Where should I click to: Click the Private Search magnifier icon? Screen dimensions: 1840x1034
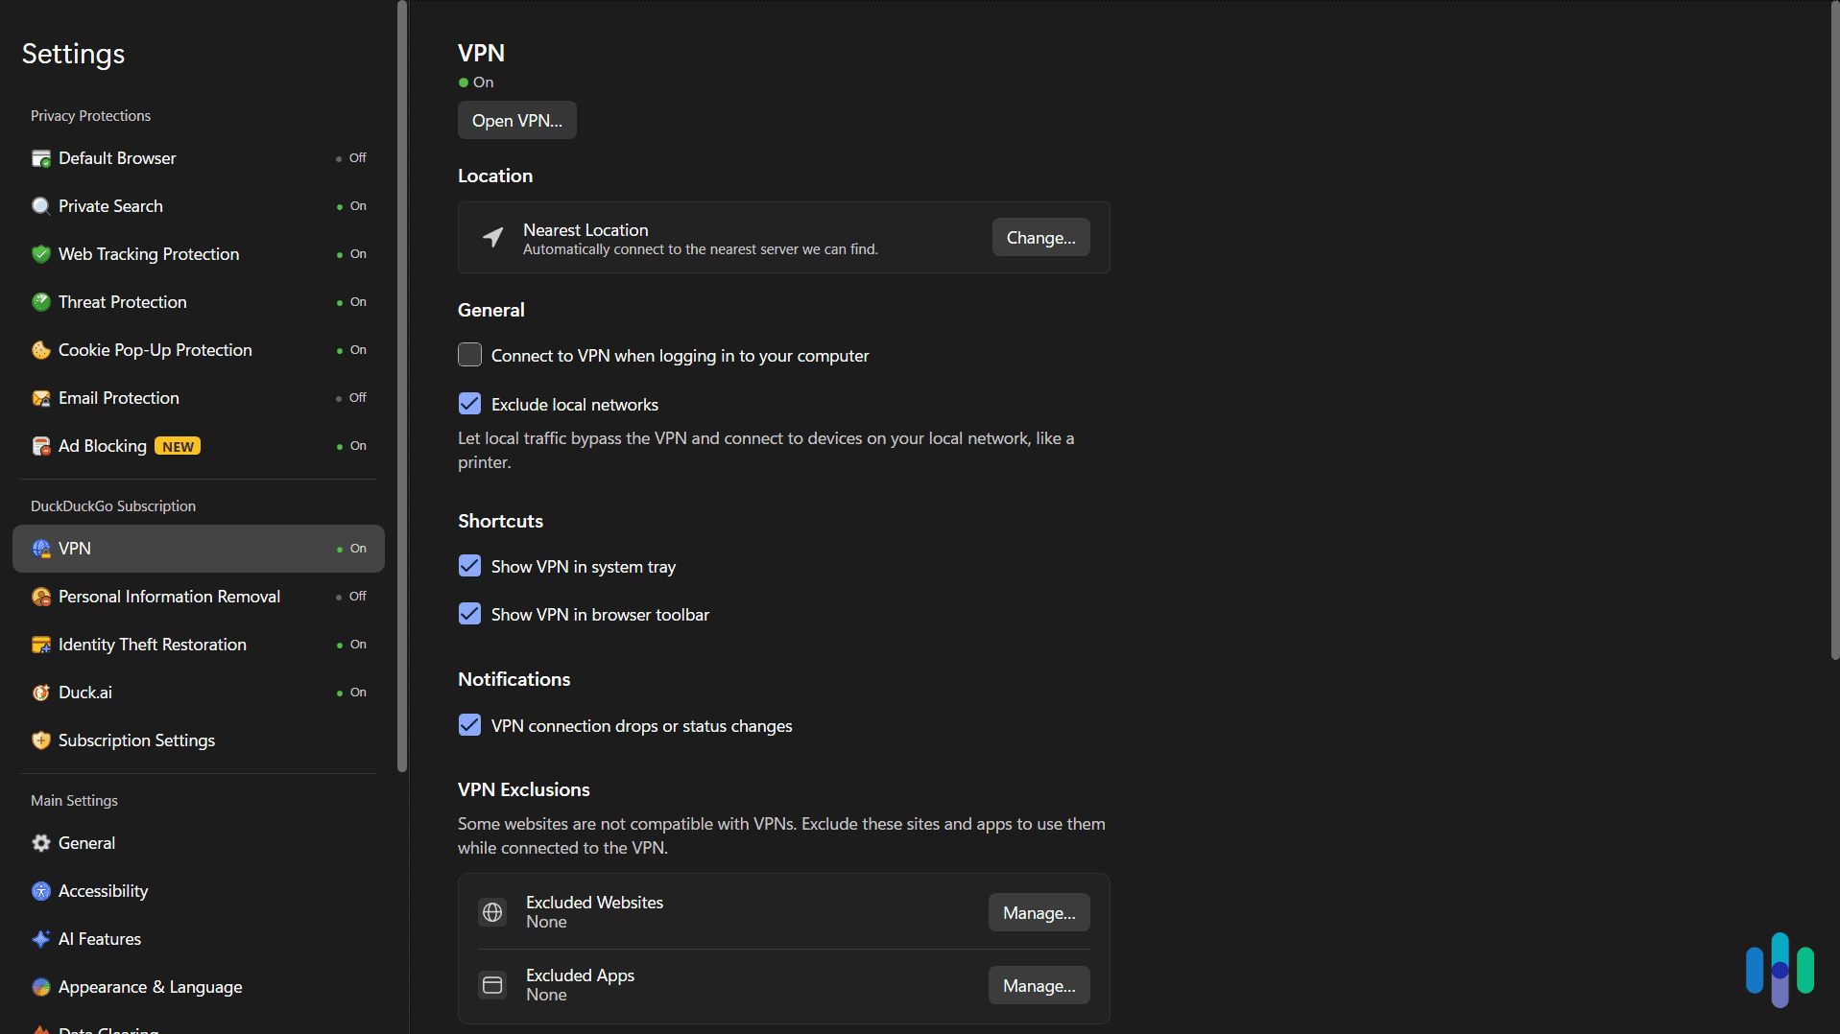coord(41,206)
